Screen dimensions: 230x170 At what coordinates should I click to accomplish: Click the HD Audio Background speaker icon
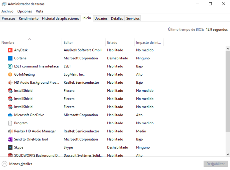10,83
